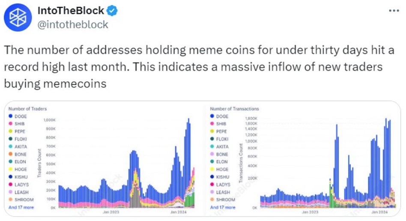
Task: Click the blue DOGE legend dot in Traders chart
Action: pyautogui.click(x=10, y=116)
